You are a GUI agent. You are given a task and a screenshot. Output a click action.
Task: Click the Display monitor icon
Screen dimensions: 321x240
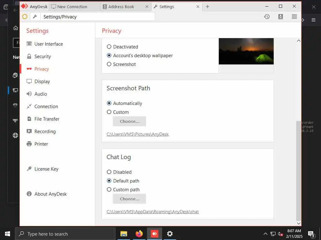tap(29, 81)
